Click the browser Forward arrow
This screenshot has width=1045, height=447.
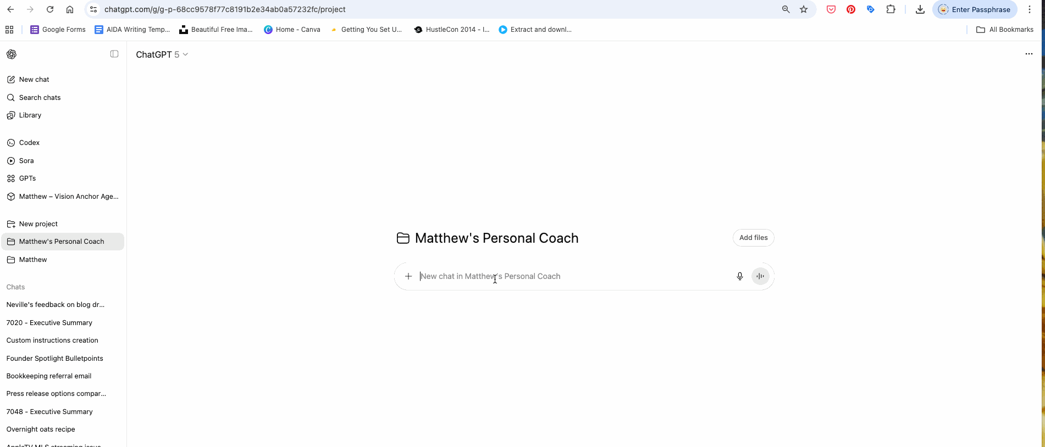[x=30, y=9]
